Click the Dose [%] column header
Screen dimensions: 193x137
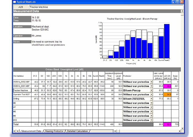(x=175, y=76)
